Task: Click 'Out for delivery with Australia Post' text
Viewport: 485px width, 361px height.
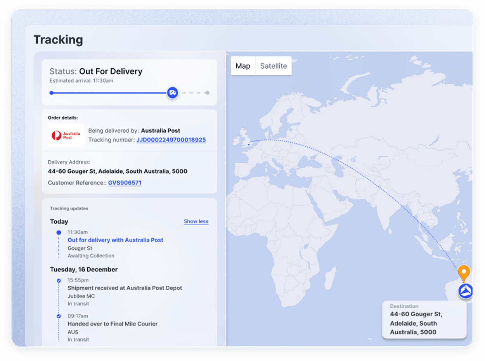Action: click(x=115, y=240)
